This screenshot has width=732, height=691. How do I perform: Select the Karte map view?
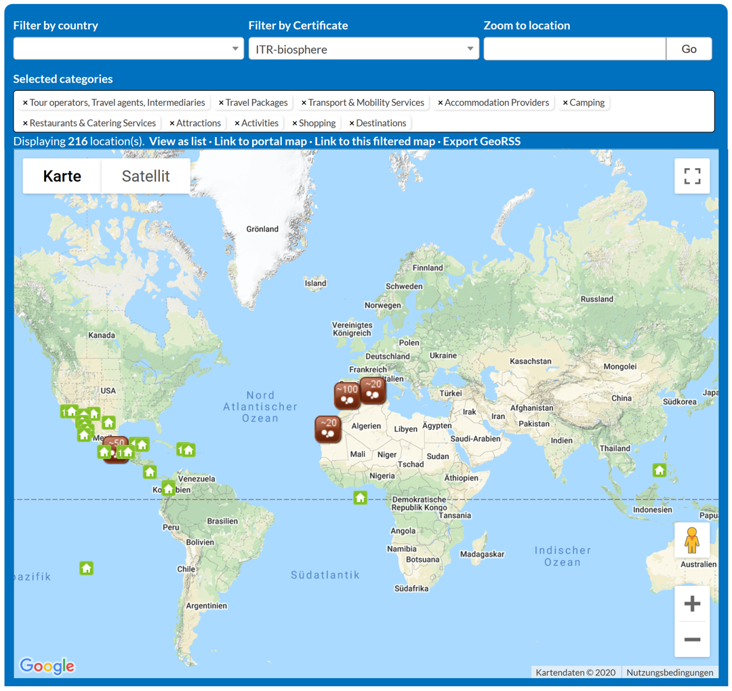[x=62, y=176]
